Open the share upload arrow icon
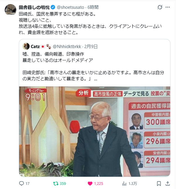 [x=168, y=183]
